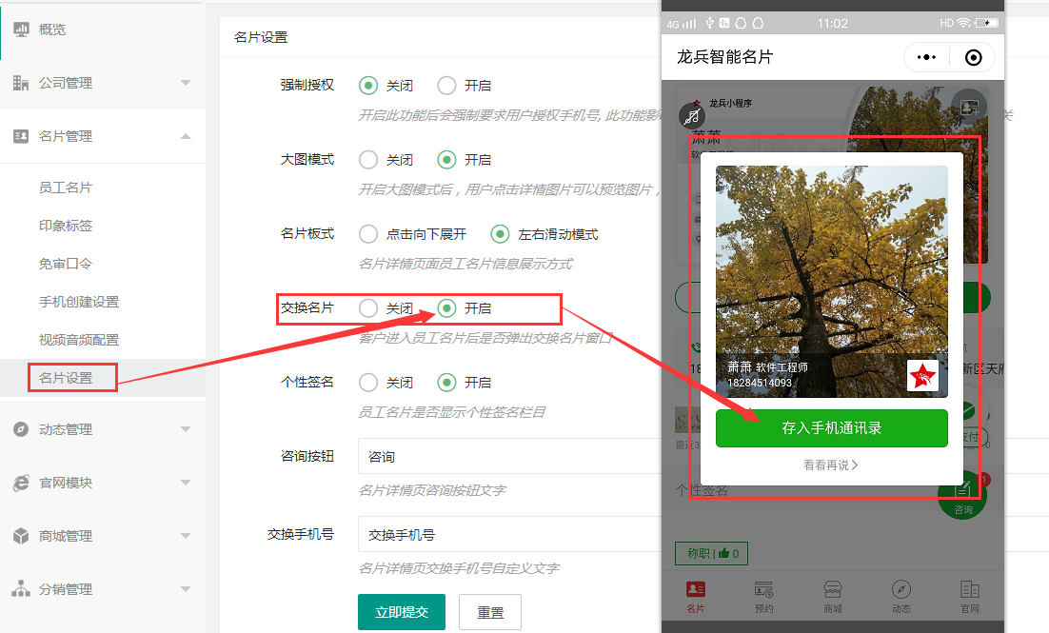This screenshot has width=1049, height=633.
Task: Tap the 动态 compass icon in bottom bar
Action: coord(901,589)
